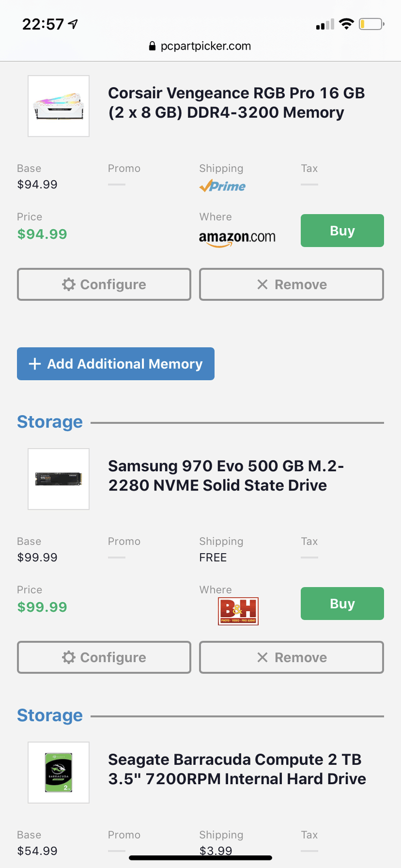This screenshot has width=401, height=868.
Task: Configure the Samsung 970 Evo drive
Action: (x=104, y=657)
